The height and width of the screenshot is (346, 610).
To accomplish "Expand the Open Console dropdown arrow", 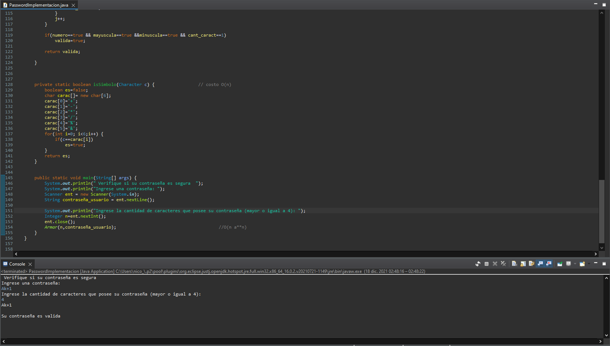I will [589, 264].
